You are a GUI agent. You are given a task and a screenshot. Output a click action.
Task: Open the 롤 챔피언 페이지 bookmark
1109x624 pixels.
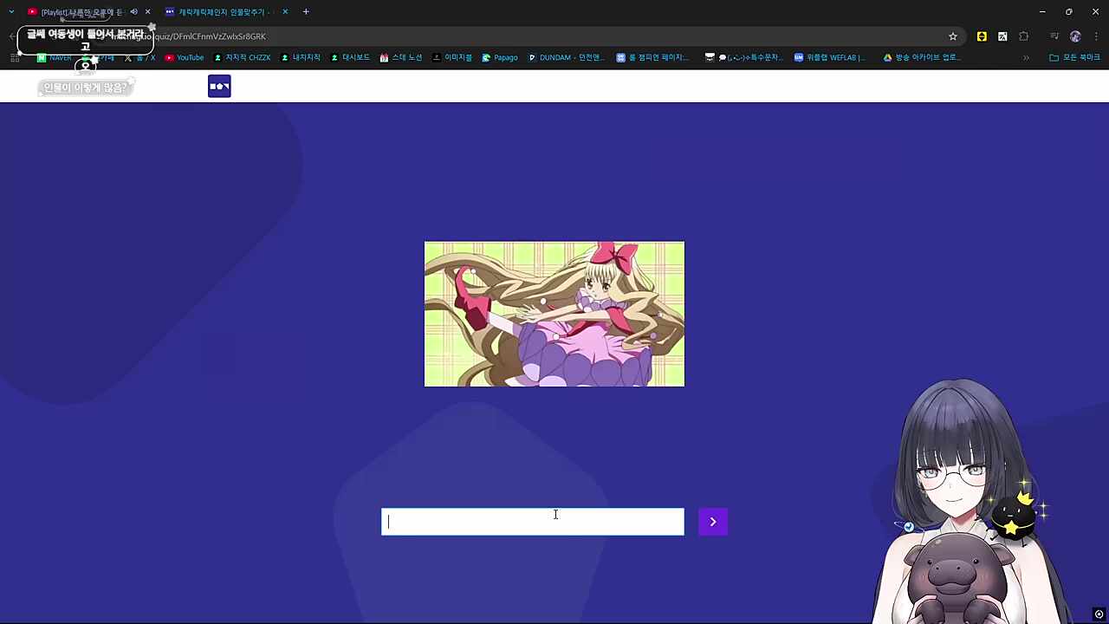pos(653,58)
